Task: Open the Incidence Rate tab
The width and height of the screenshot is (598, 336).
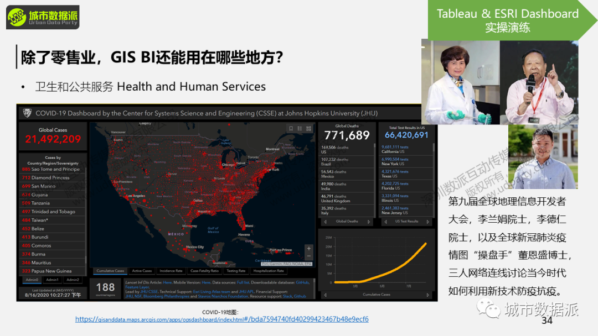Action: click(171, 271)
